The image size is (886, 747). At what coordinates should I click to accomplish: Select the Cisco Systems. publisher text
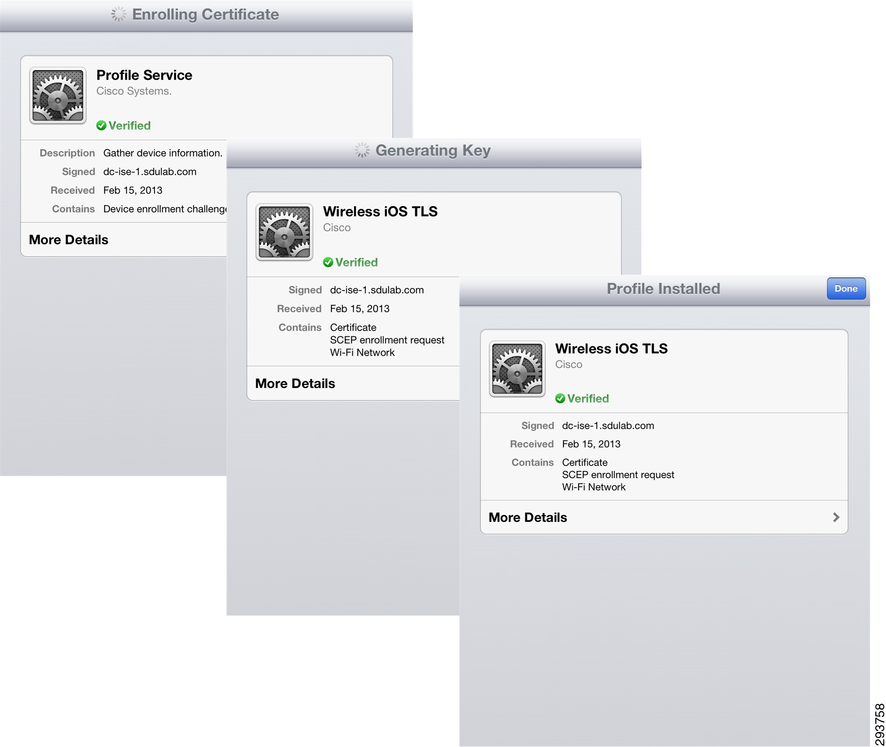(134, 91)
